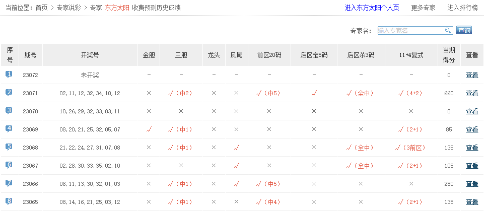Navigate to 首页 in breadcrumb

[x=41, y=8]
